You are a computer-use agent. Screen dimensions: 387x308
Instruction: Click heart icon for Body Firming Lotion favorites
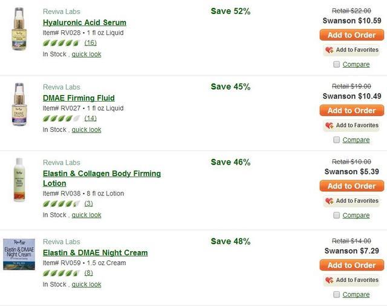pyautogui.click(x=329, y=201)
